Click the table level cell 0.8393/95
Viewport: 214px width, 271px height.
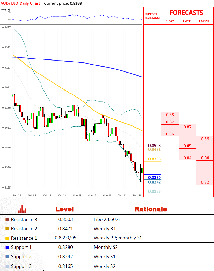(66, 238)
